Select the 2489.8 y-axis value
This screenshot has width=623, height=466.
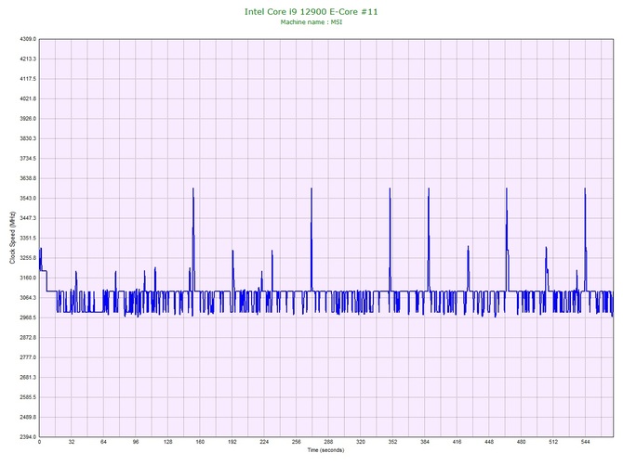[x=28, y=417]
